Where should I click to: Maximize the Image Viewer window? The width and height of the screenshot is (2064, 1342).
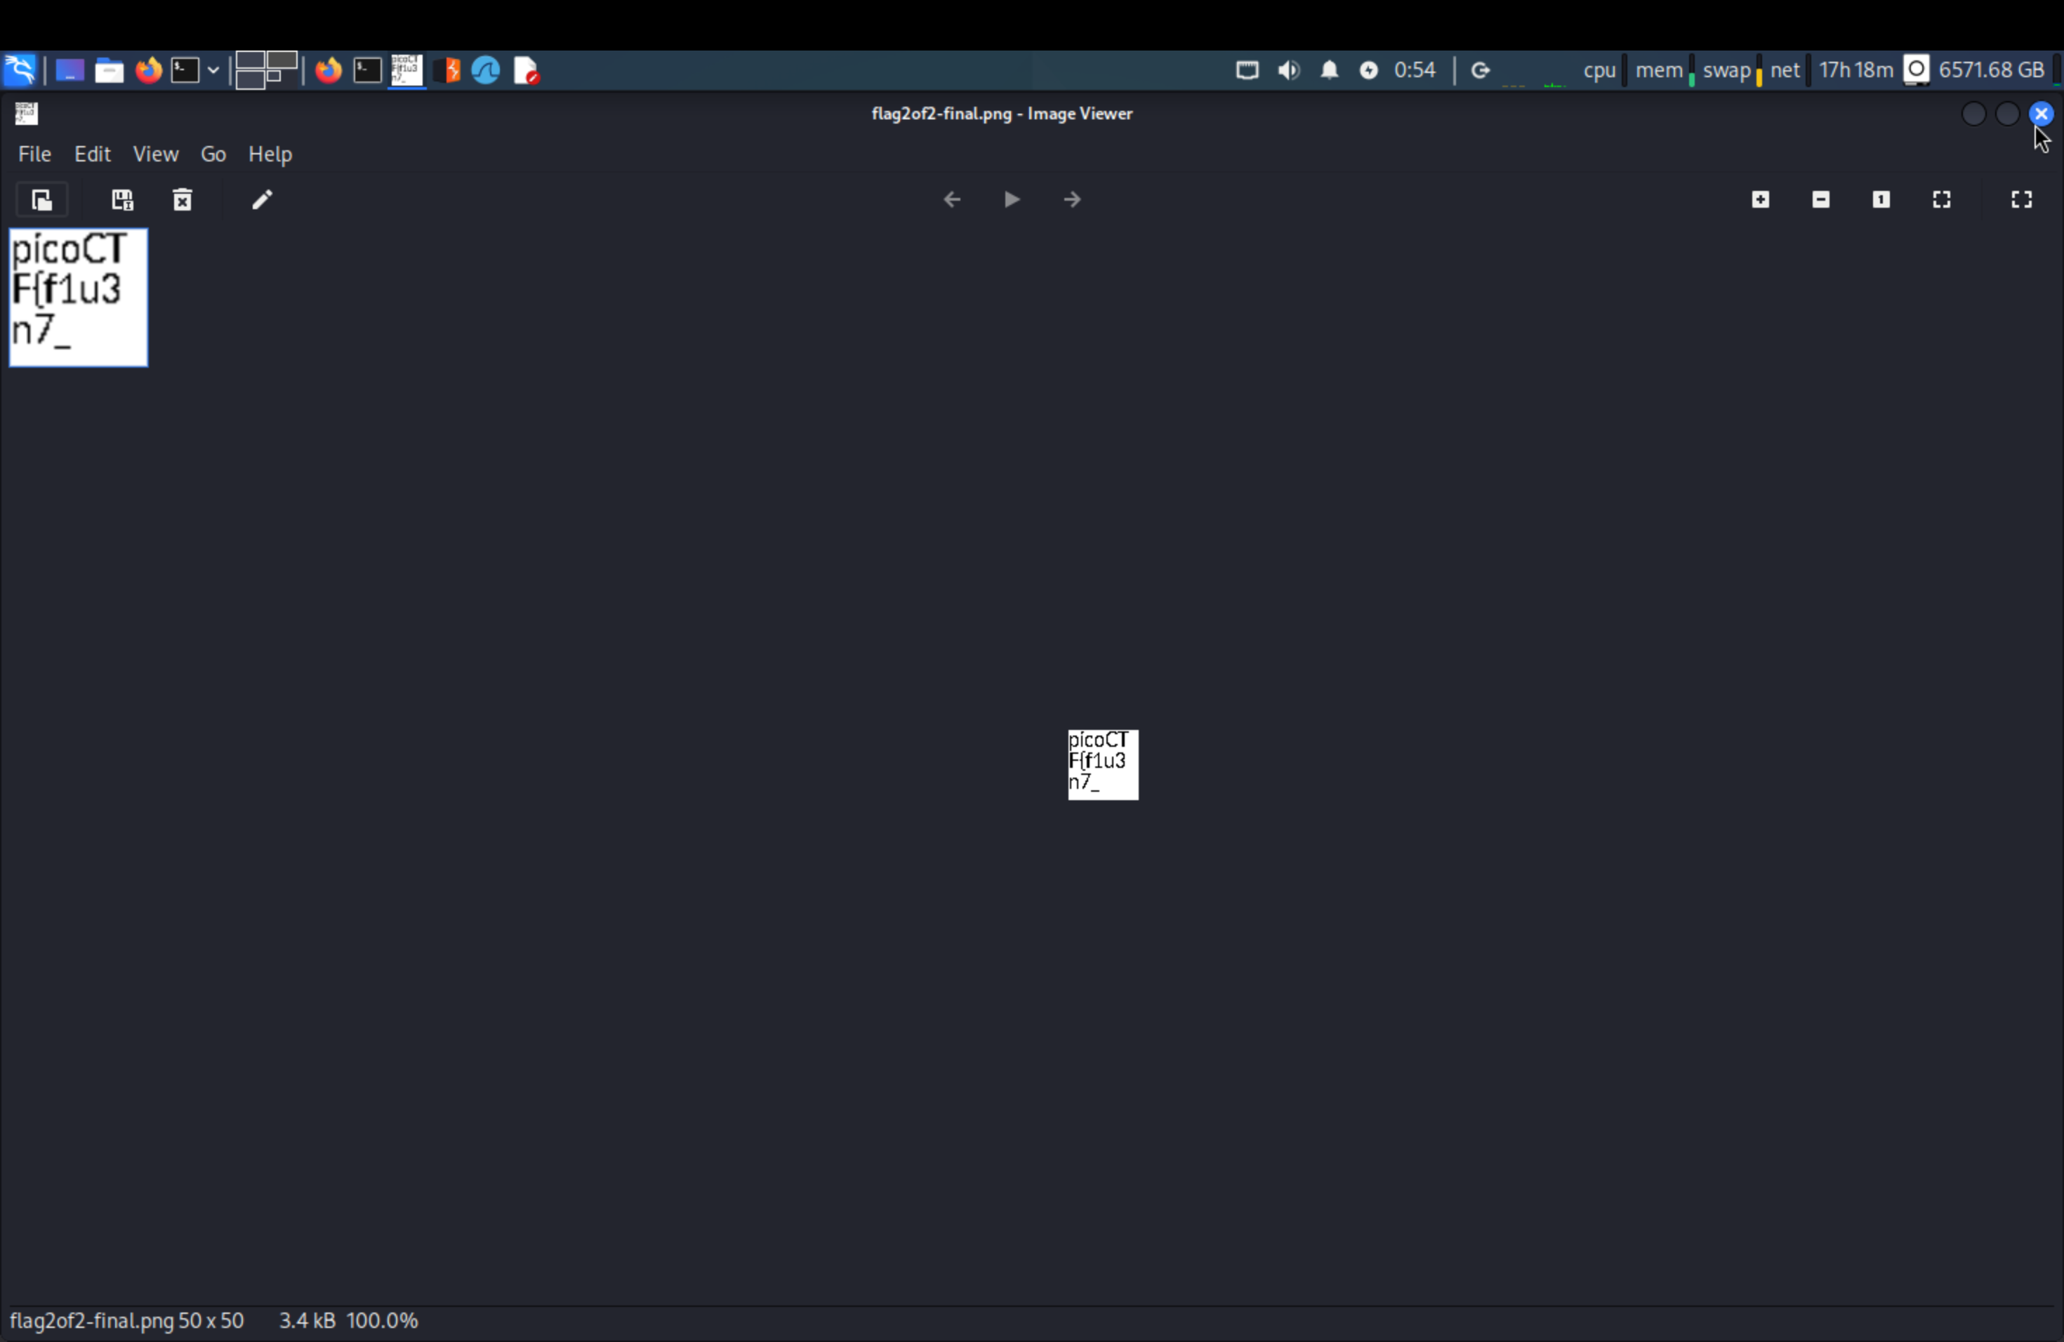[2006, 114]
